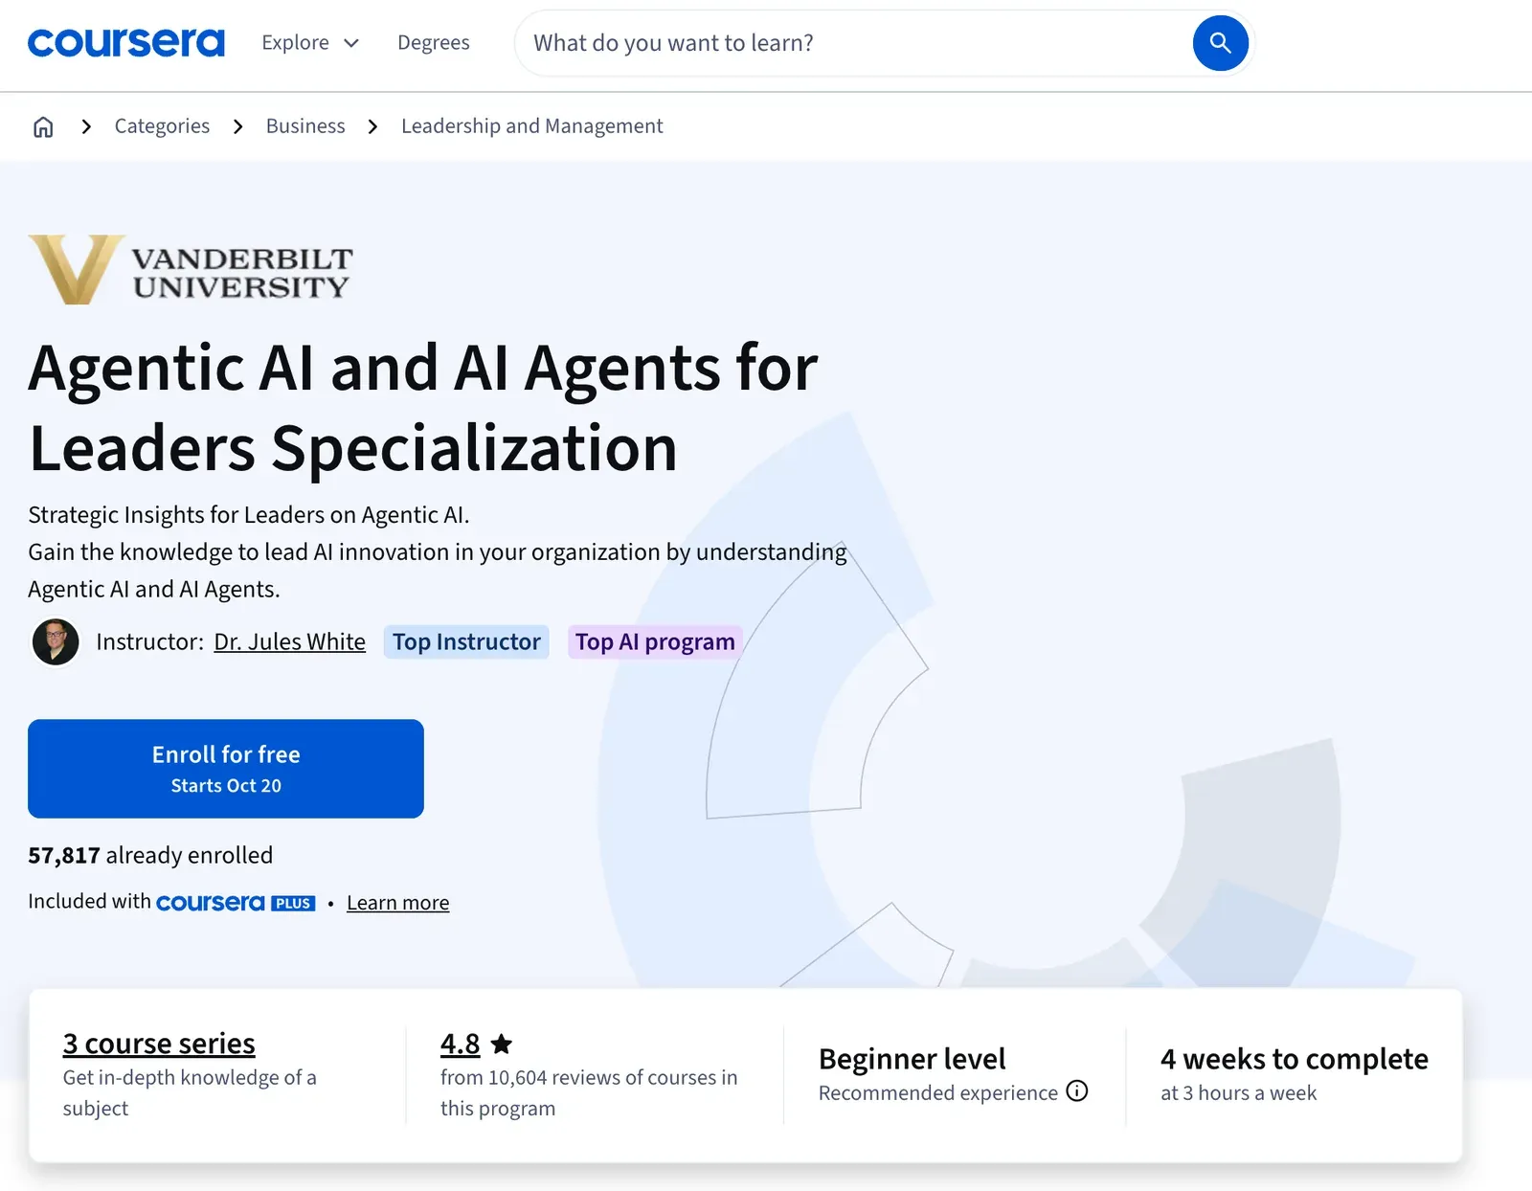Click the specialization title heading
The image size is (1532, 1191).
click(423, 408)
